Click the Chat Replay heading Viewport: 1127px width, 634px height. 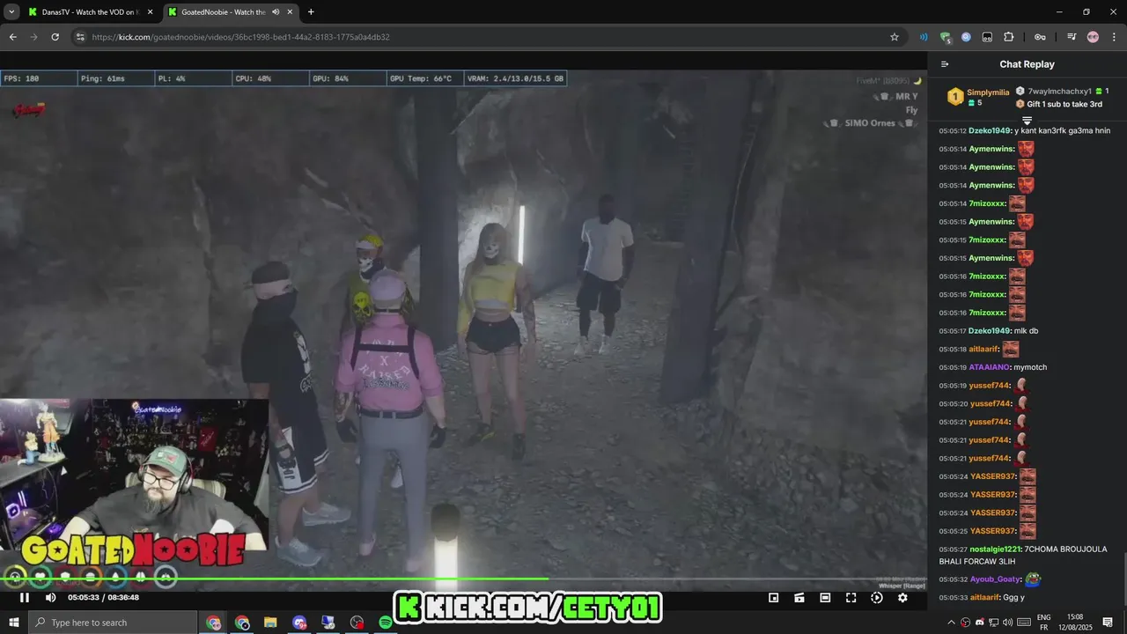coord(1027,64)
